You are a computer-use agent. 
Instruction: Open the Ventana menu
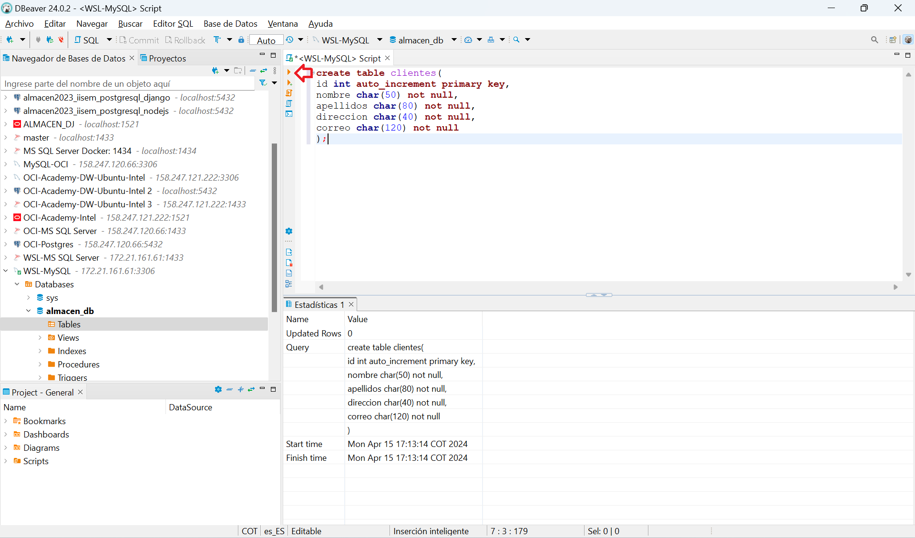[x=283, y=24]
